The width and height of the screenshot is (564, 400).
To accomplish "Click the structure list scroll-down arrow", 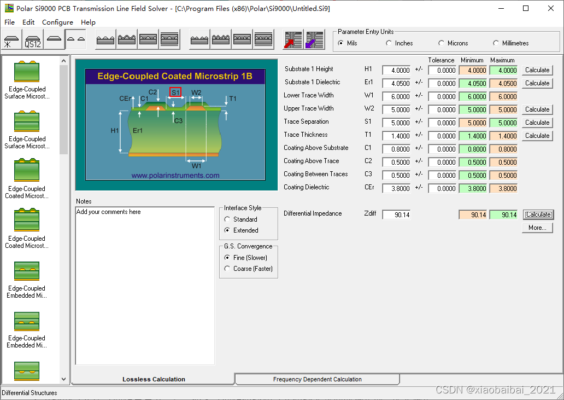I will point(63,379).
